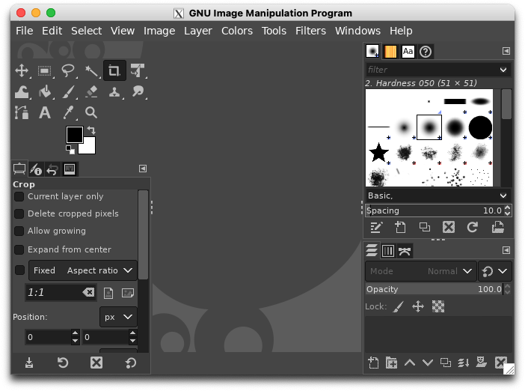Open the Fixed Aspect ratio dropdown

coord(83,270)
